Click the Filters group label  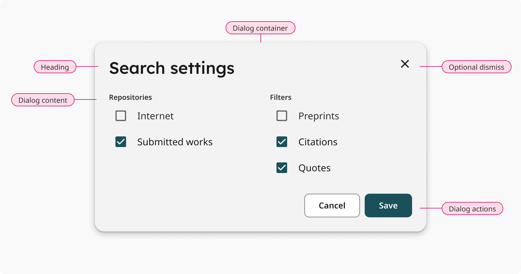[281, 97]
